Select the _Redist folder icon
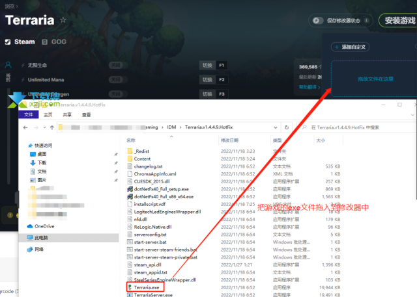Screen dimensions: 417x297 point(130,151)
